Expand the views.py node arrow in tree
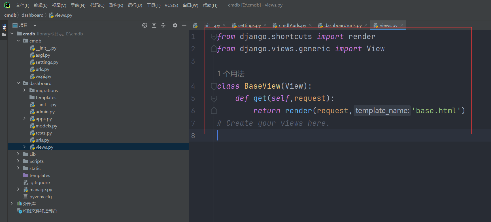Image resolution: width=491 pixels, height=222 pixels. tap(25, 147)
